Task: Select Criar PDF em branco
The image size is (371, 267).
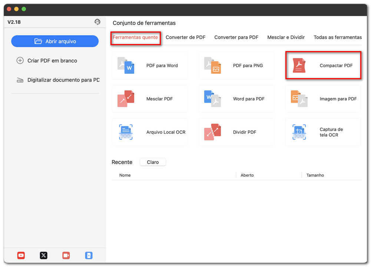Action: [x=52, y=60]
